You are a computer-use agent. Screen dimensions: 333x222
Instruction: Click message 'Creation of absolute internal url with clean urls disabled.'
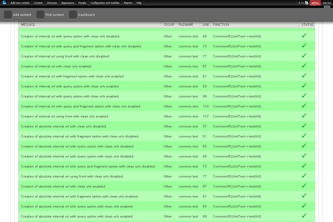[x=64, y=126]
